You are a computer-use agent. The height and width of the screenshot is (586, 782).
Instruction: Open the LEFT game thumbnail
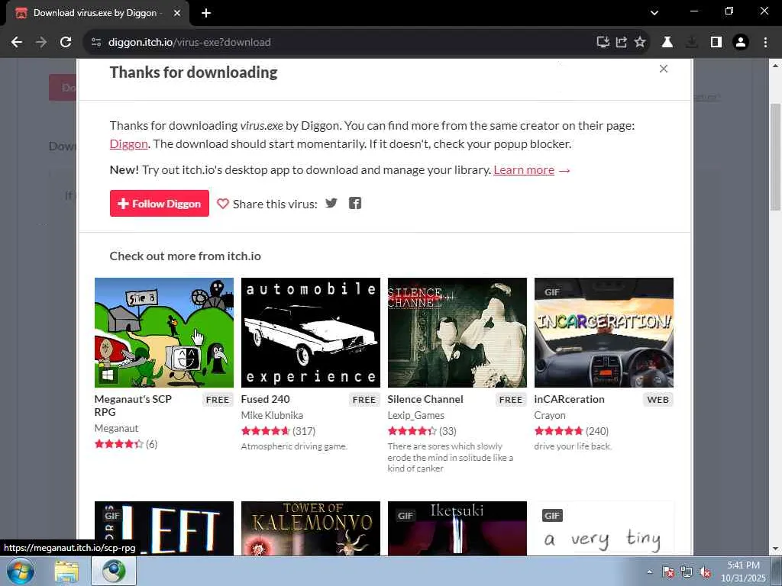pyautogui.click(x=164, y=528)
